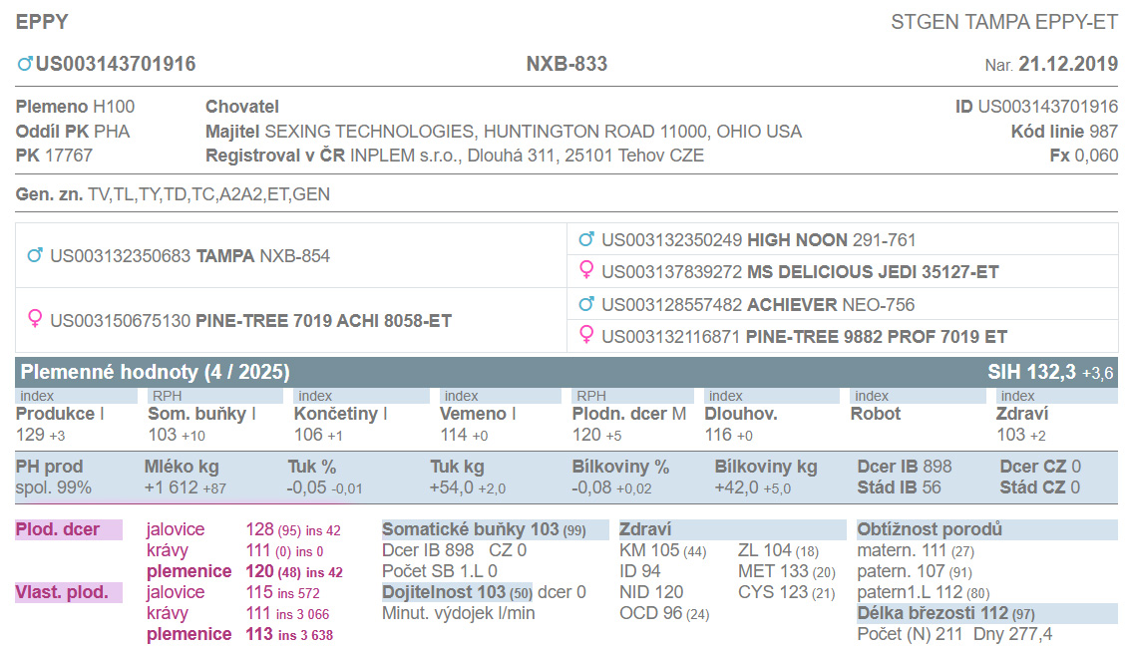Click the bold US003143701916 identifier
The height and width of the screenshot is (648, 1127).
[x=116, y=64]
